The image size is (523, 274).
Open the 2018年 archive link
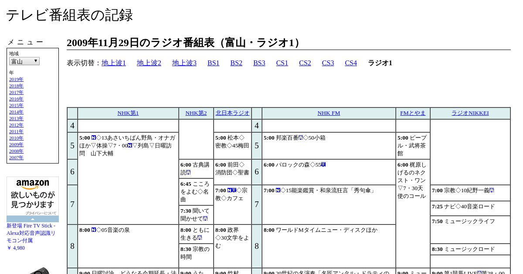click(16, 86)
